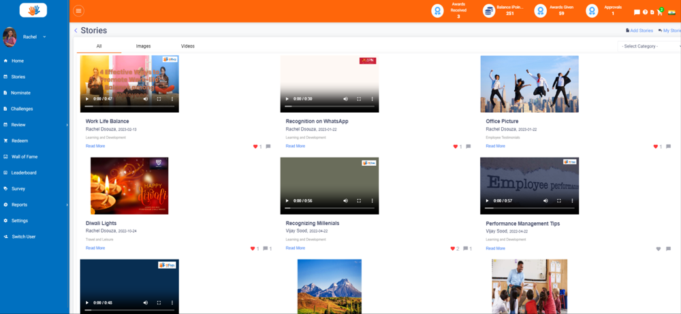Open more options on Recognizing Millenials video

coord(373,200)
